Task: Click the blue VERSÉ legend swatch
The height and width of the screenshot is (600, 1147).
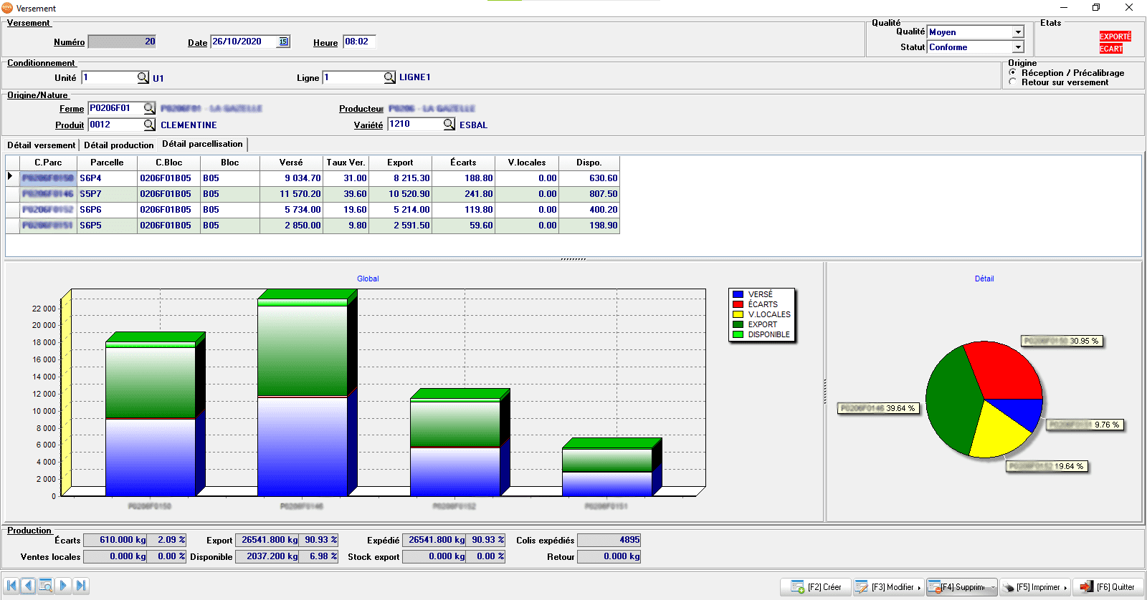Action: [x=738, y=294]
